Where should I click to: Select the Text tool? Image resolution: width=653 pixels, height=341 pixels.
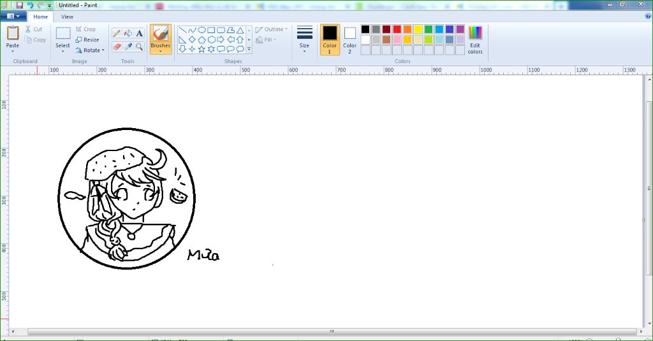(139, 33)
